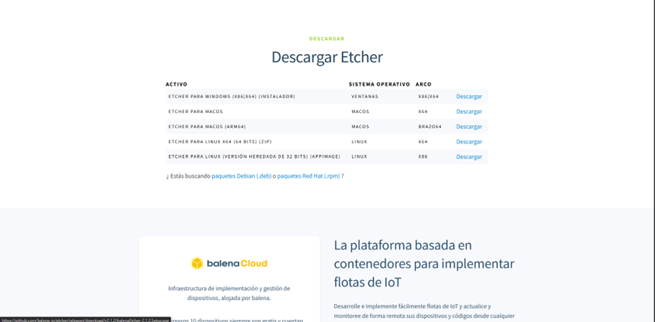655x322 pixels.
Task: Download Etcher for Windows installer
Action: (x=469, y=97)
